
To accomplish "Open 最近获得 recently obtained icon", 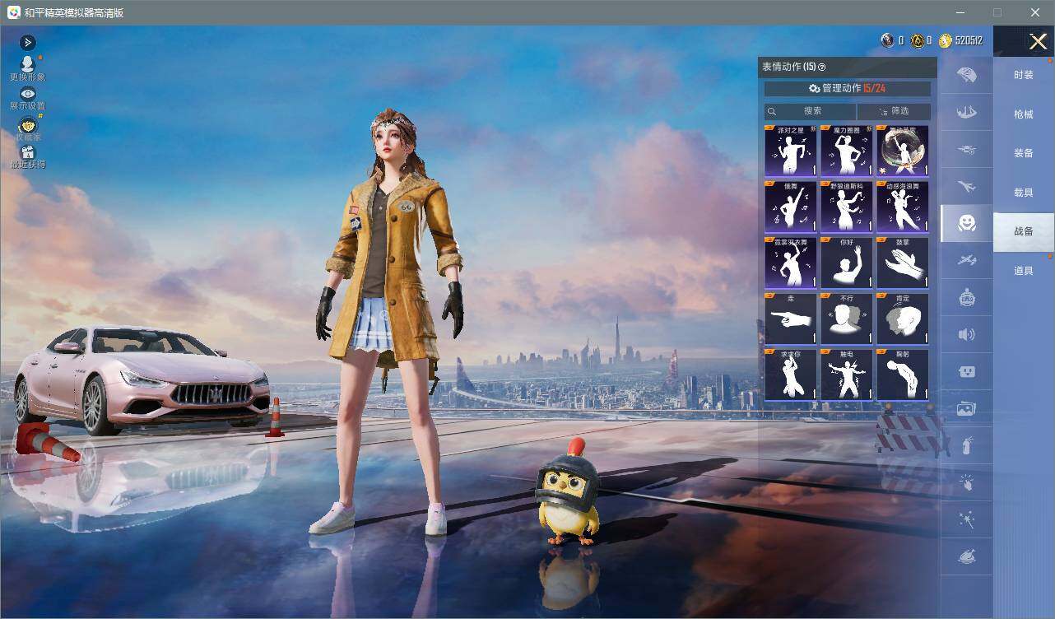I will click(x=27, y=153).
